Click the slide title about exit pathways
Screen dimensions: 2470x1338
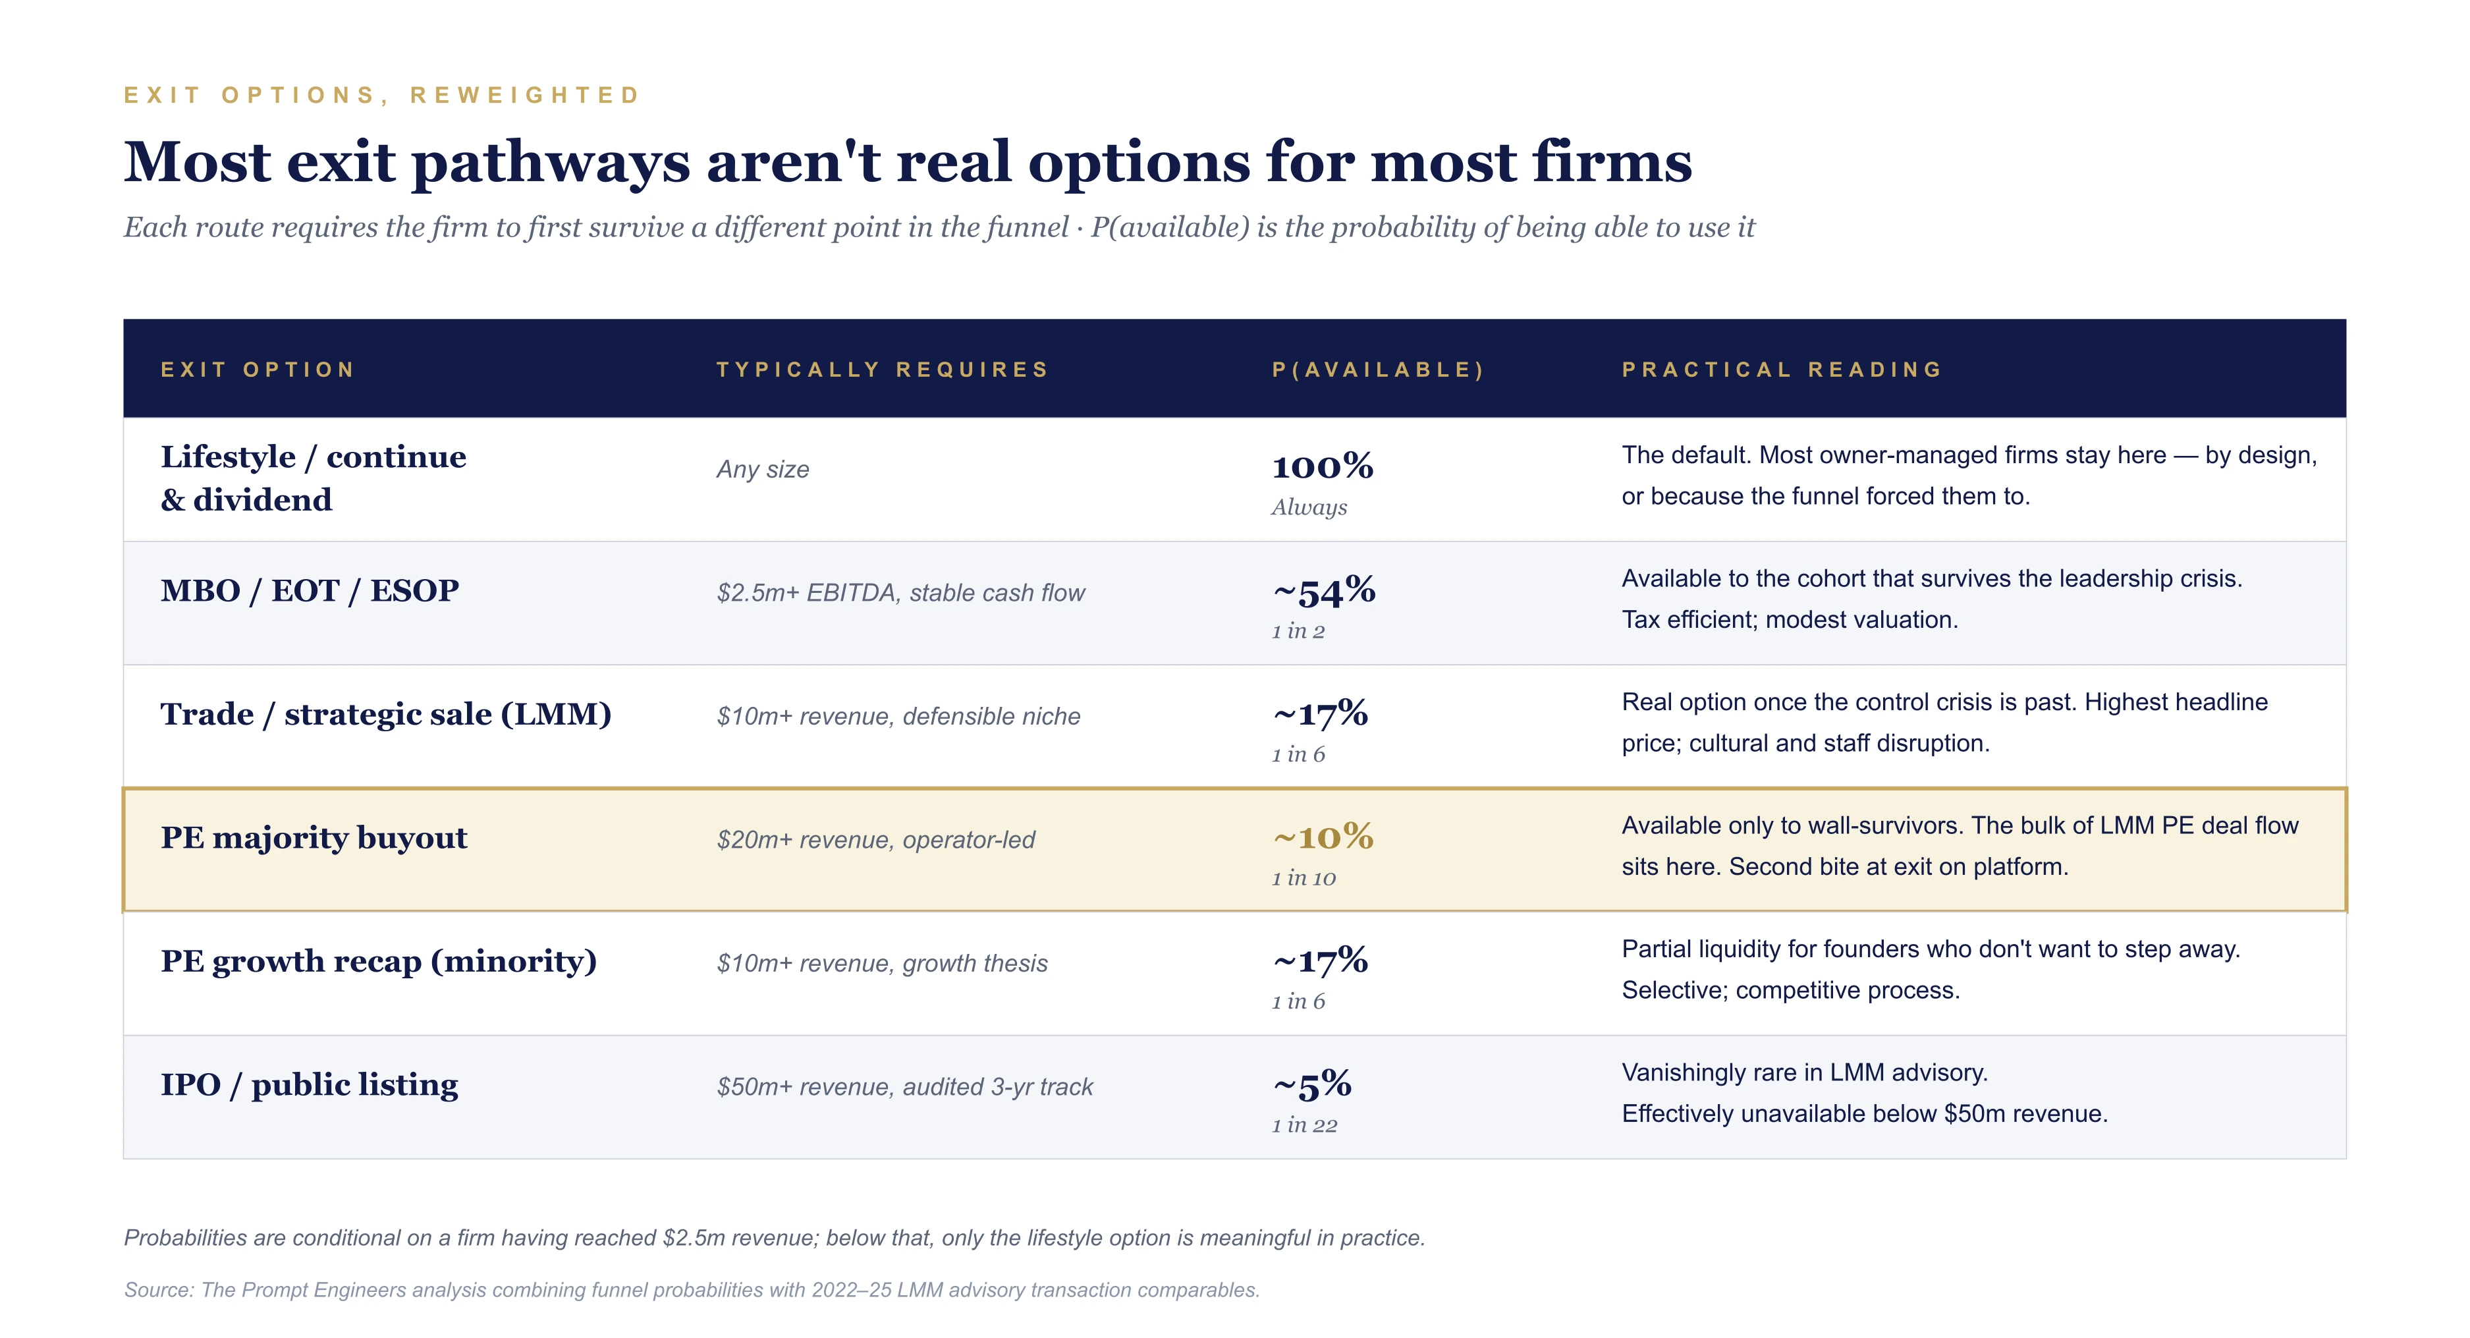[x=907, y=161]
